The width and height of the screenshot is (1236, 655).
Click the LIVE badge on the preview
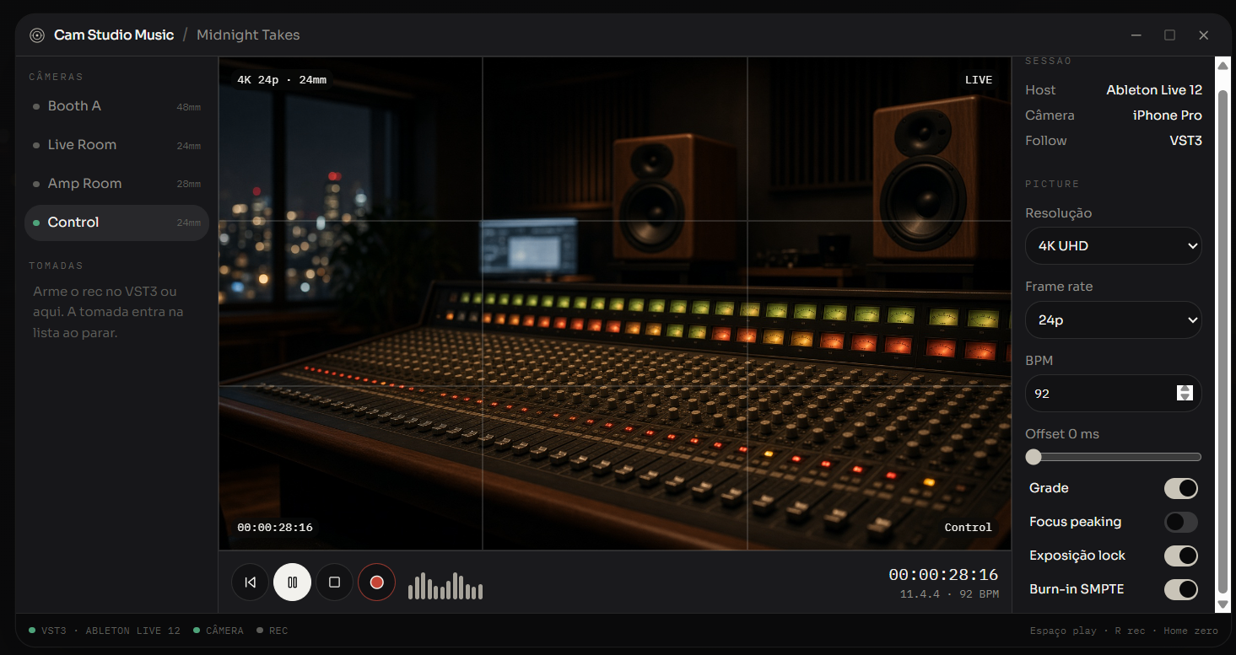click(x=979, y=80)
